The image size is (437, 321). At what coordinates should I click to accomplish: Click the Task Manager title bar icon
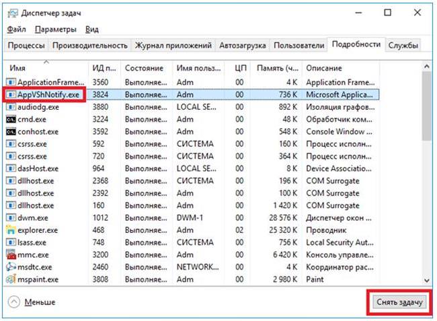coord(13,13)
